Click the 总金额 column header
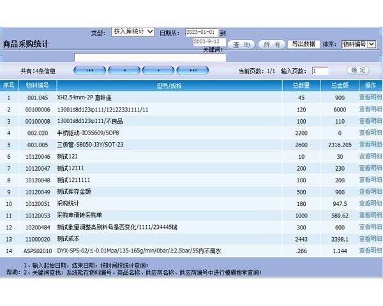Screen dimensions: 383x306 [x=339, y=85]
